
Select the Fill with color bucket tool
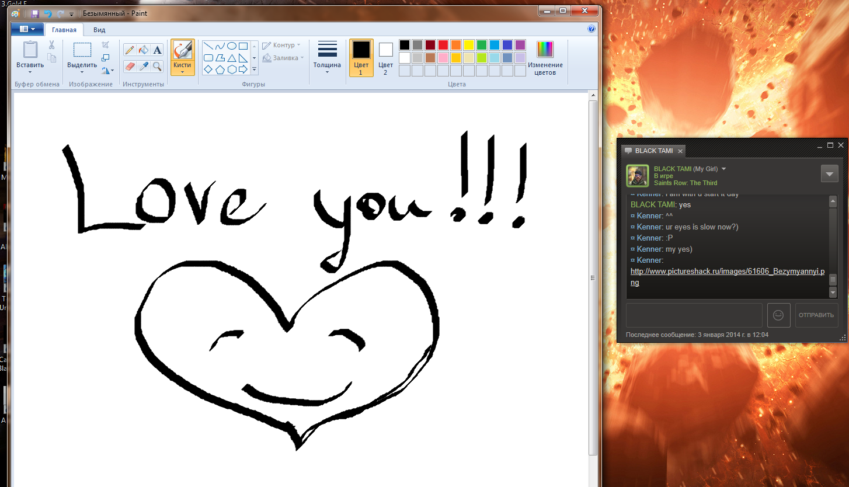point(144,50)
